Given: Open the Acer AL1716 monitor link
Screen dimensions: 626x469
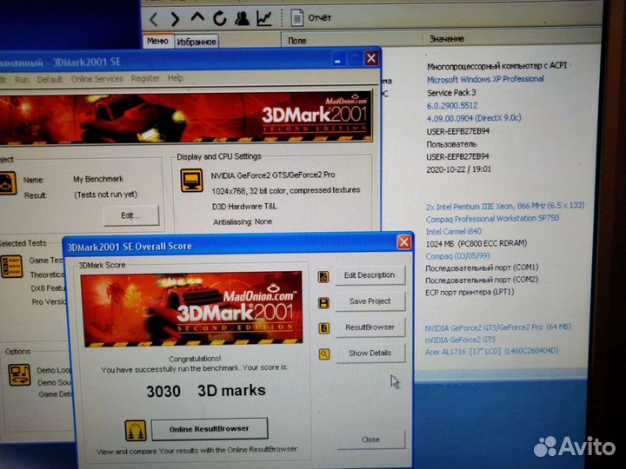Looking at the screenshot, I should point(491,352).
